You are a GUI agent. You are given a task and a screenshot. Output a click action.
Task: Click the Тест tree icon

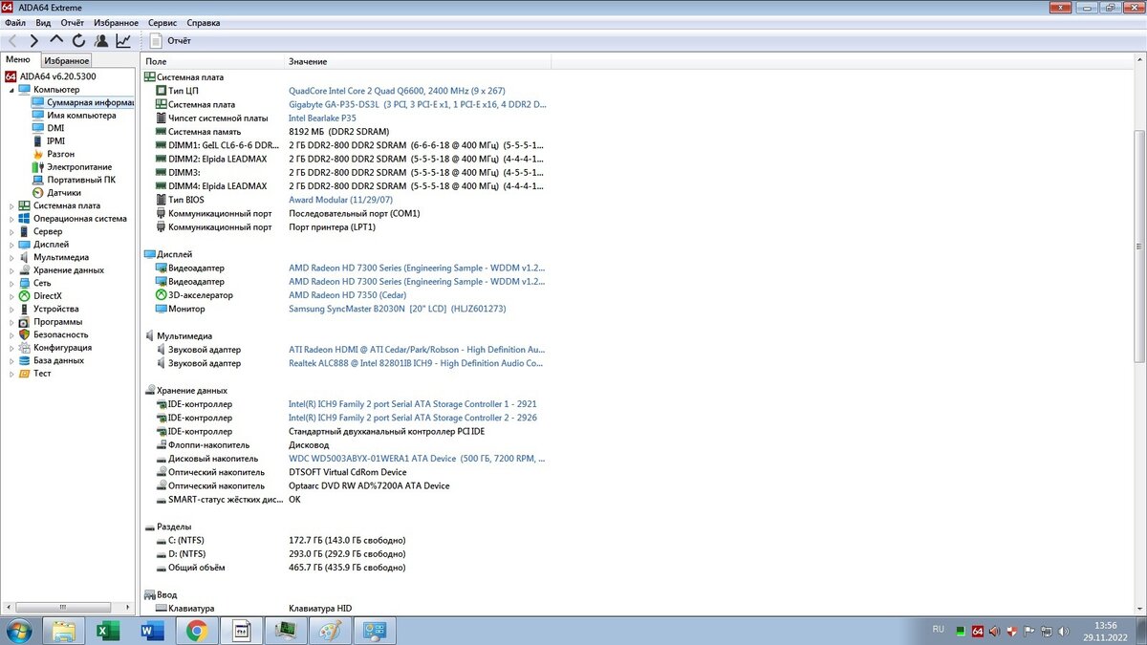click(25, 374)
